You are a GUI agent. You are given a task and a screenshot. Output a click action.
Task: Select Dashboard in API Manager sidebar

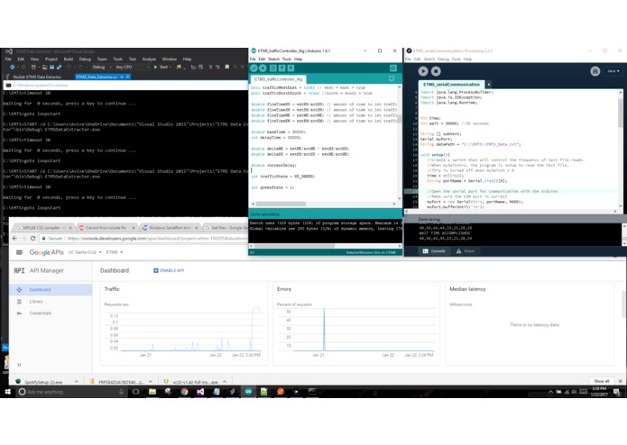tap(51, 289)
